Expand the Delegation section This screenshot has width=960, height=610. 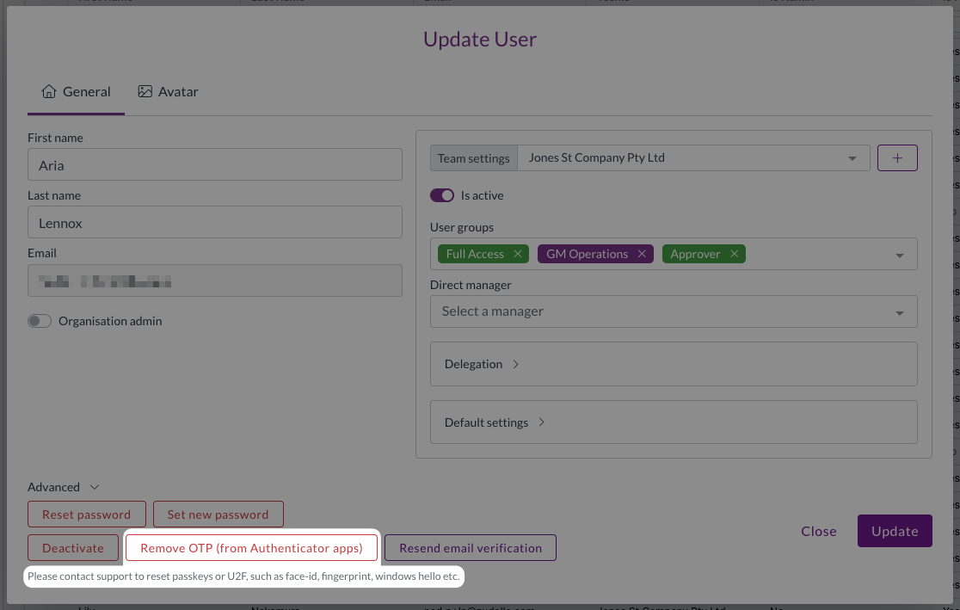coord(482,364)
